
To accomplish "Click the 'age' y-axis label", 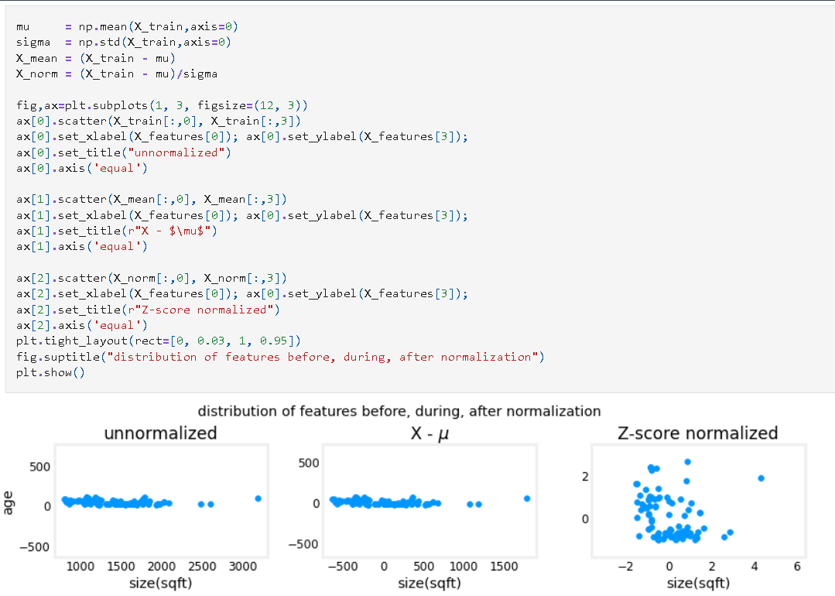I will (8, 503).
